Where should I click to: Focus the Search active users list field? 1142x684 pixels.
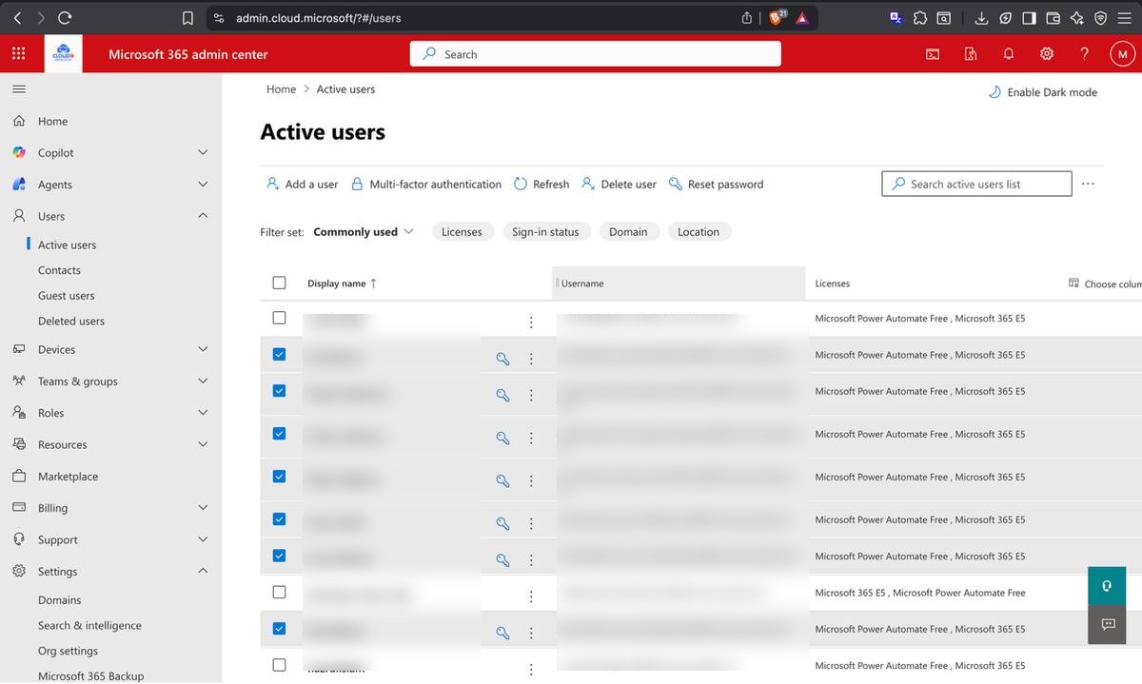976,184
